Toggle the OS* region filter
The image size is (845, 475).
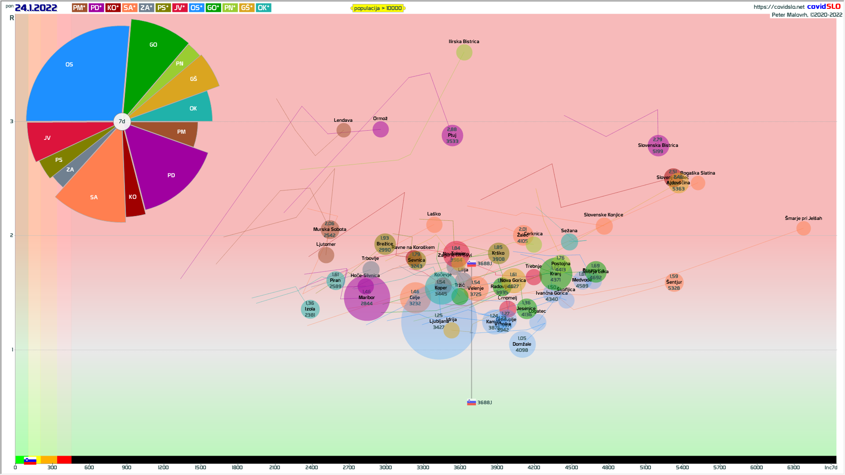pyautogui.click(x=196, y=8)
